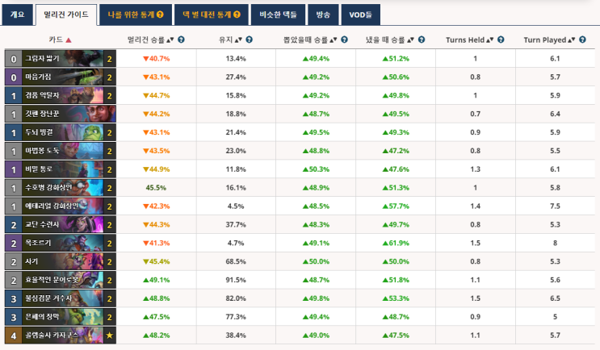Click the 1.3 Turns Held value
This screenshot has height=350, width=600.
tap(476, 169)
